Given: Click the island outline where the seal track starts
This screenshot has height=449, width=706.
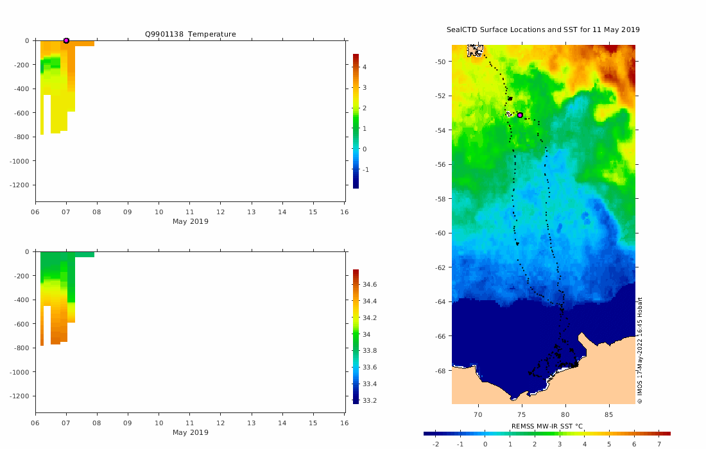Looking at the screenshot, I should 475,51.
